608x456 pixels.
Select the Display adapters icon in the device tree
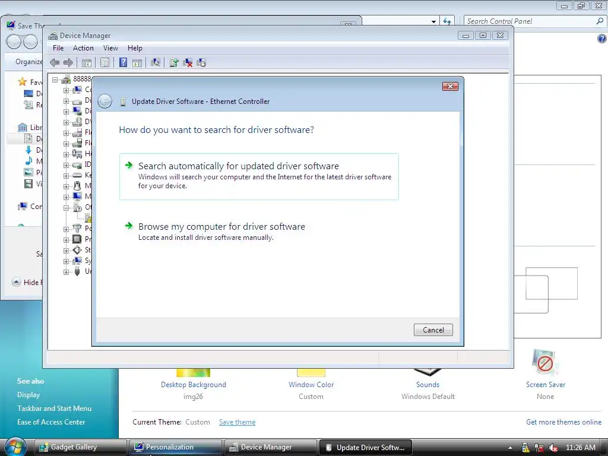[x=77, y=111]
